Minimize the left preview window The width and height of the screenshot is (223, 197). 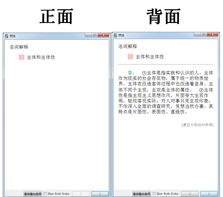coord(88,35)
